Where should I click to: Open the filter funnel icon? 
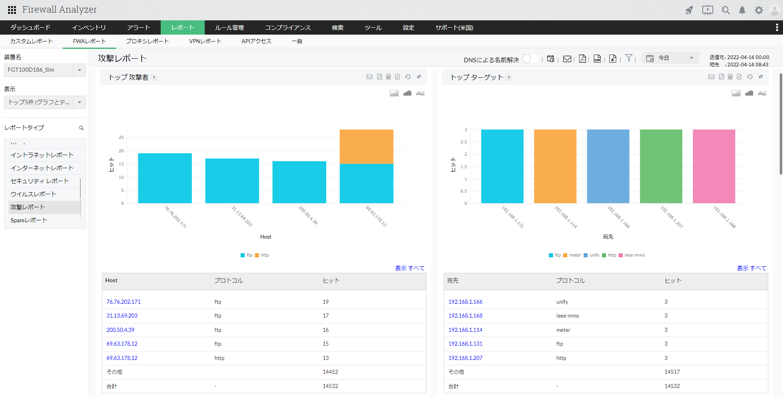629,58
